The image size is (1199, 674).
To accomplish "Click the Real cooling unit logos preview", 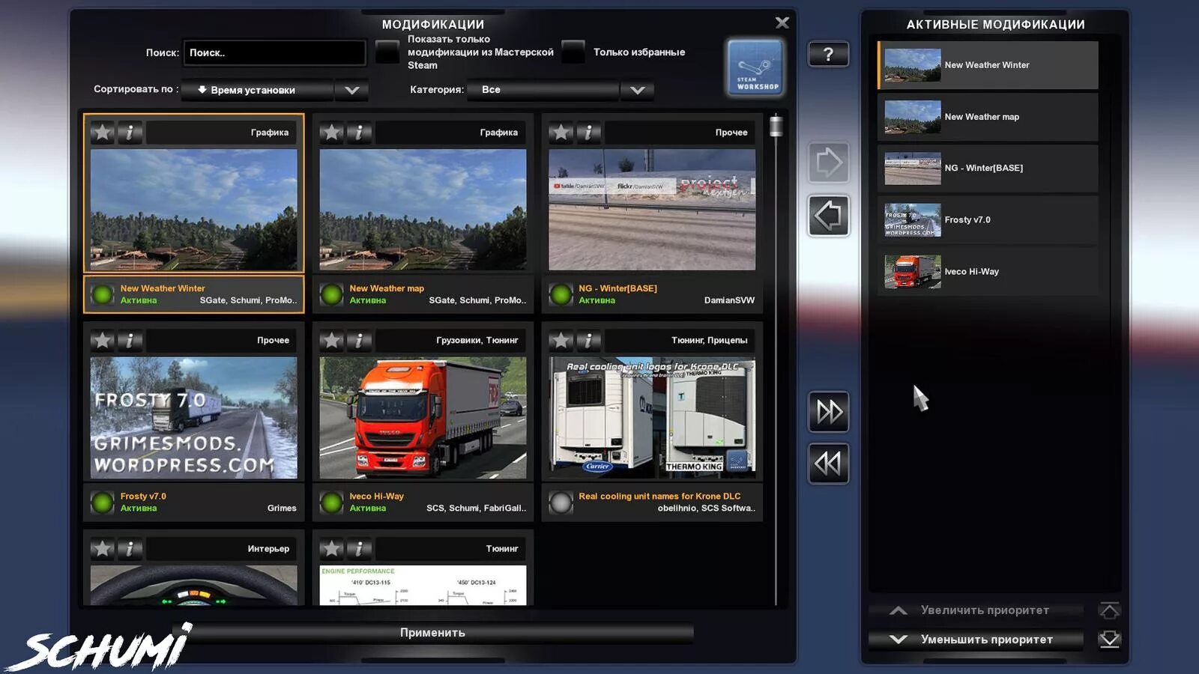I will [652, 418].
